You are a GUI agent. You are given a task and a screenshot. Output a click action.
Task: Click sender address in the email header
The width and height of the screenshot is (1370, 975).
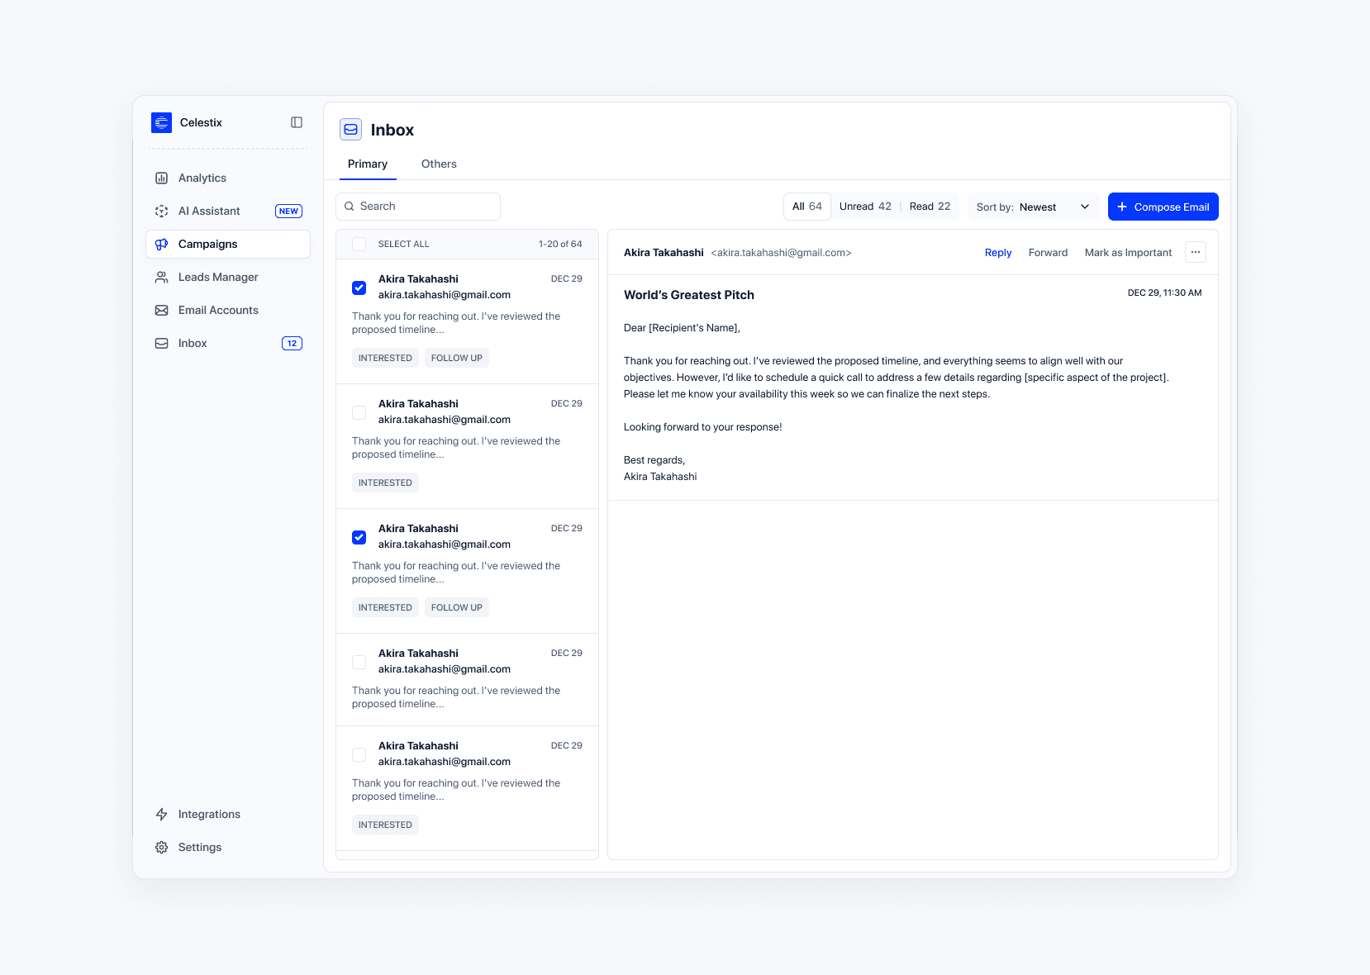pyautogui.click(x=781, y=253)
